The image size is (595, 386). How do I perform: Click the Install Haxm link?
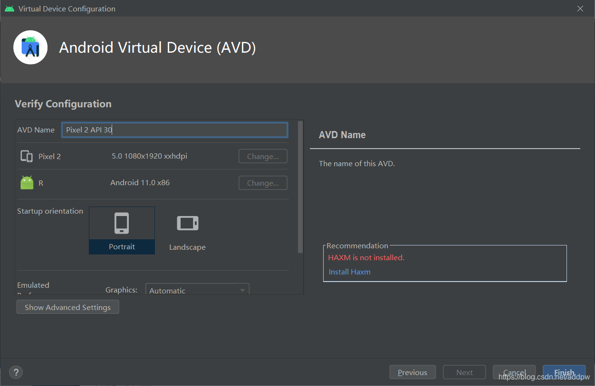click(x=349, y=272)
